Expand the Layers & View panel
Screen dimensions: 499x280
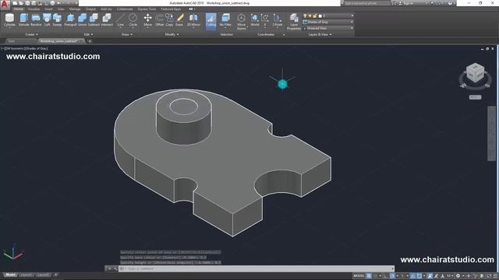[320, 34]
